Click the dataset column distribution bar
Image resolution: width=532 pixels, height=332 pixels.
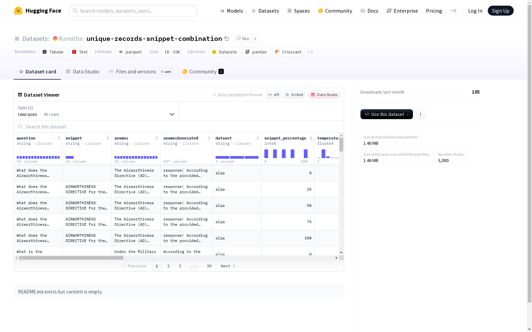[237, 157]
